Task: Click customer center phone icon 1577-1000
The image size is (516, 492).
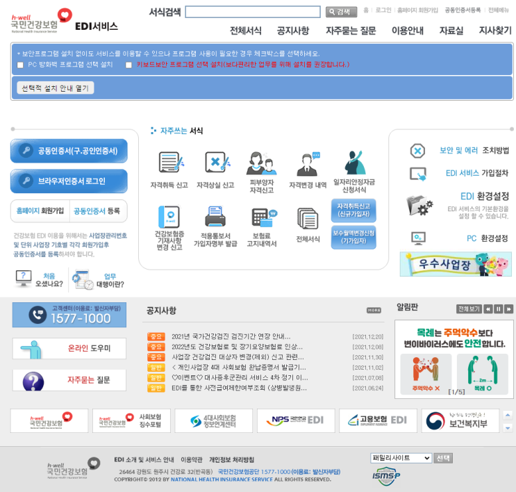Action: (38, 315)
